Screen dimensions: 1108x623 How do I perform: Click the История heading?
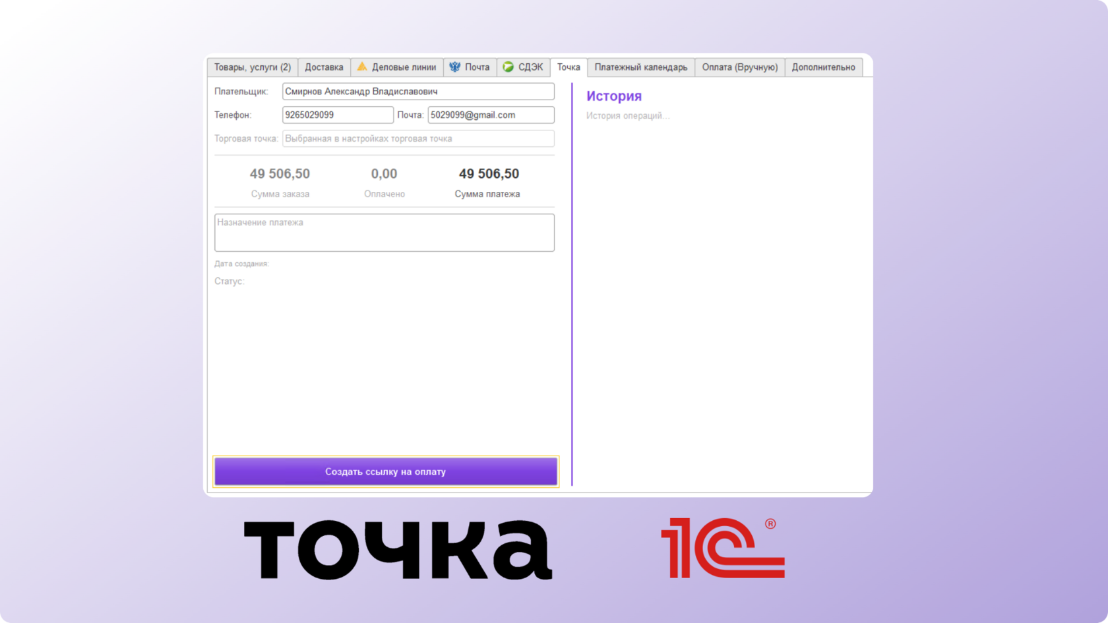614,96
